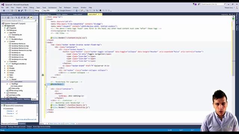Click the wrench Properties icon in Solution Explorer
This screenshot has width=239, height=134.
[x=28, y=17]
